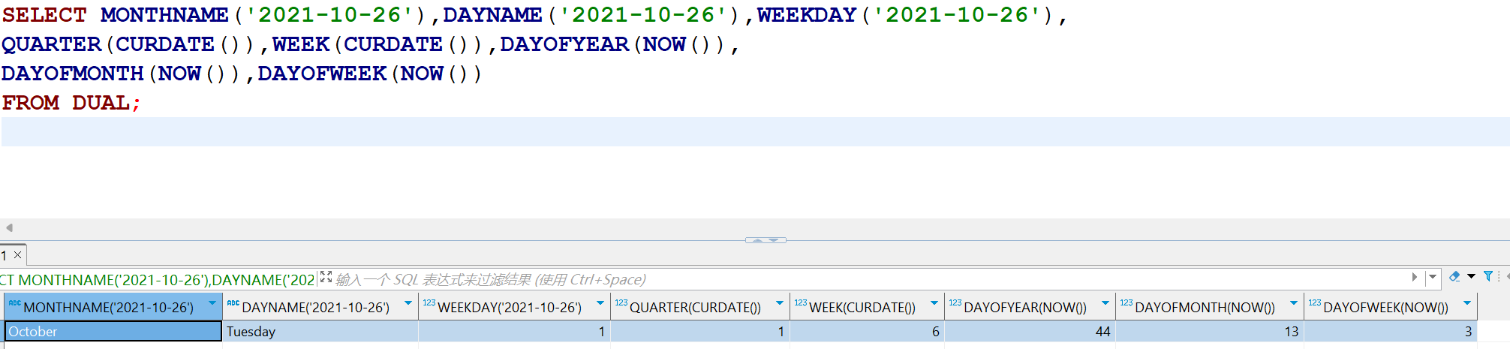Select the result tab labeled 1
The image size is (1510, 349).
[5, 255]
